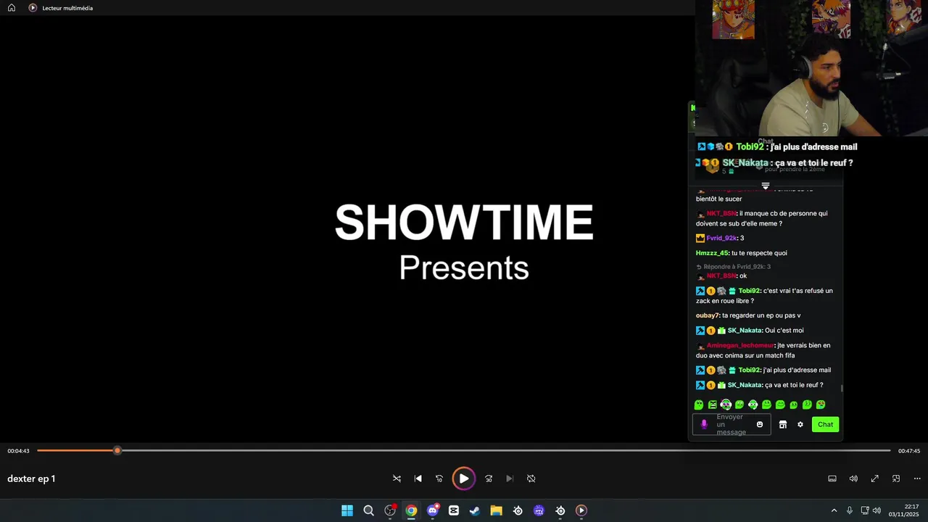Screen dimensions: 928x522
Task: Click the system tray microphone icon
Action: (850, 510)
